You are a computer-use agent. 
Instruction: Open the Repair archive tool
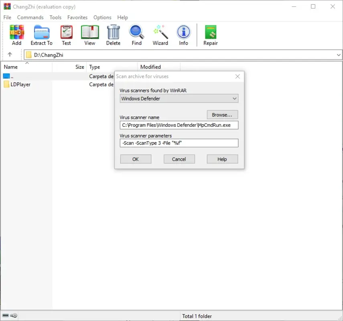pyautogui.click(x=210, y=35)
